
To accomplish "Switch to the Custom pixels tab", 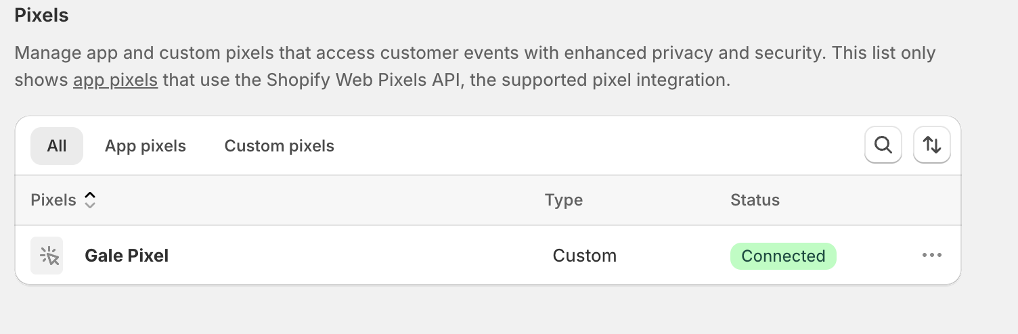I will (x=280, y=146).
